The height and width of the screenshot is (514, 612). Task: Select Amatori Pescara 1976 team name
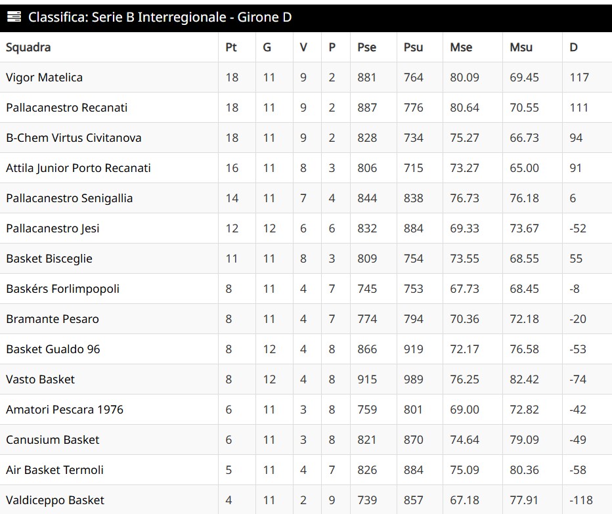(x=64, y=410)
